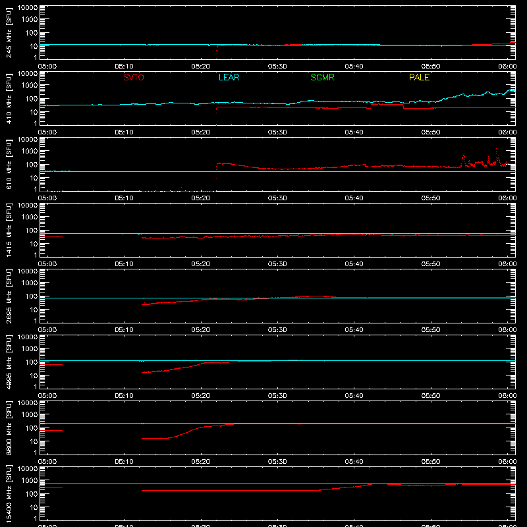Viewport: 527px width, 527px height.
Task: Click 05:50 time label under 610 MHz plot
Action: 431,198
